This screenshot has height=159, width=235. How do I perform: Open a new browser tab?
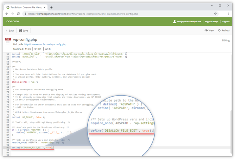click(x=52, y=7)
